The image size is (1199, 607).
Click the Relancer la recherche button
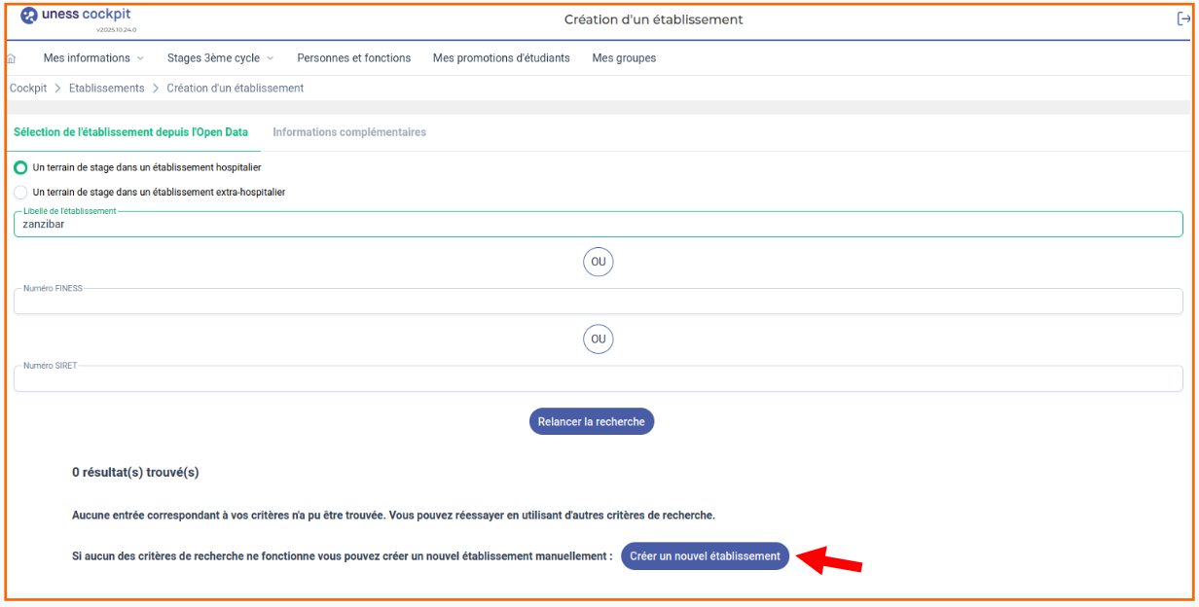pos(592,421)
